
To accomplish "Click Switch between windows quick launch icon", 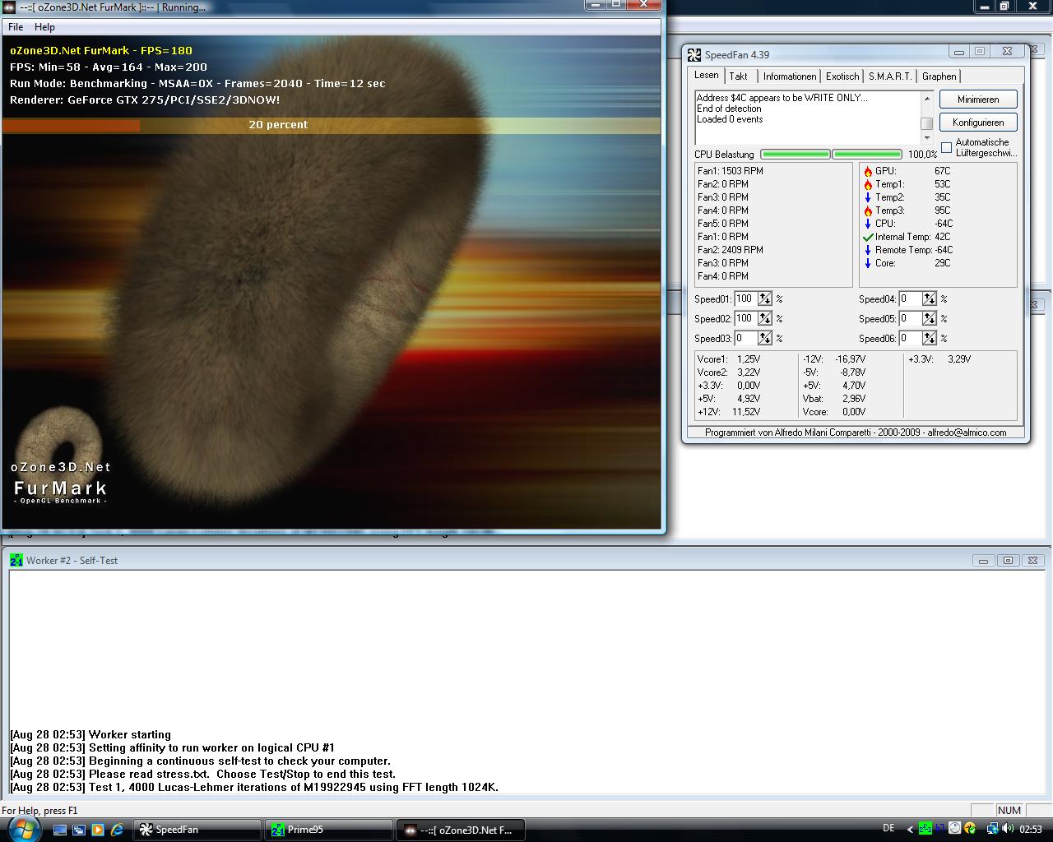I will point(79,830).
